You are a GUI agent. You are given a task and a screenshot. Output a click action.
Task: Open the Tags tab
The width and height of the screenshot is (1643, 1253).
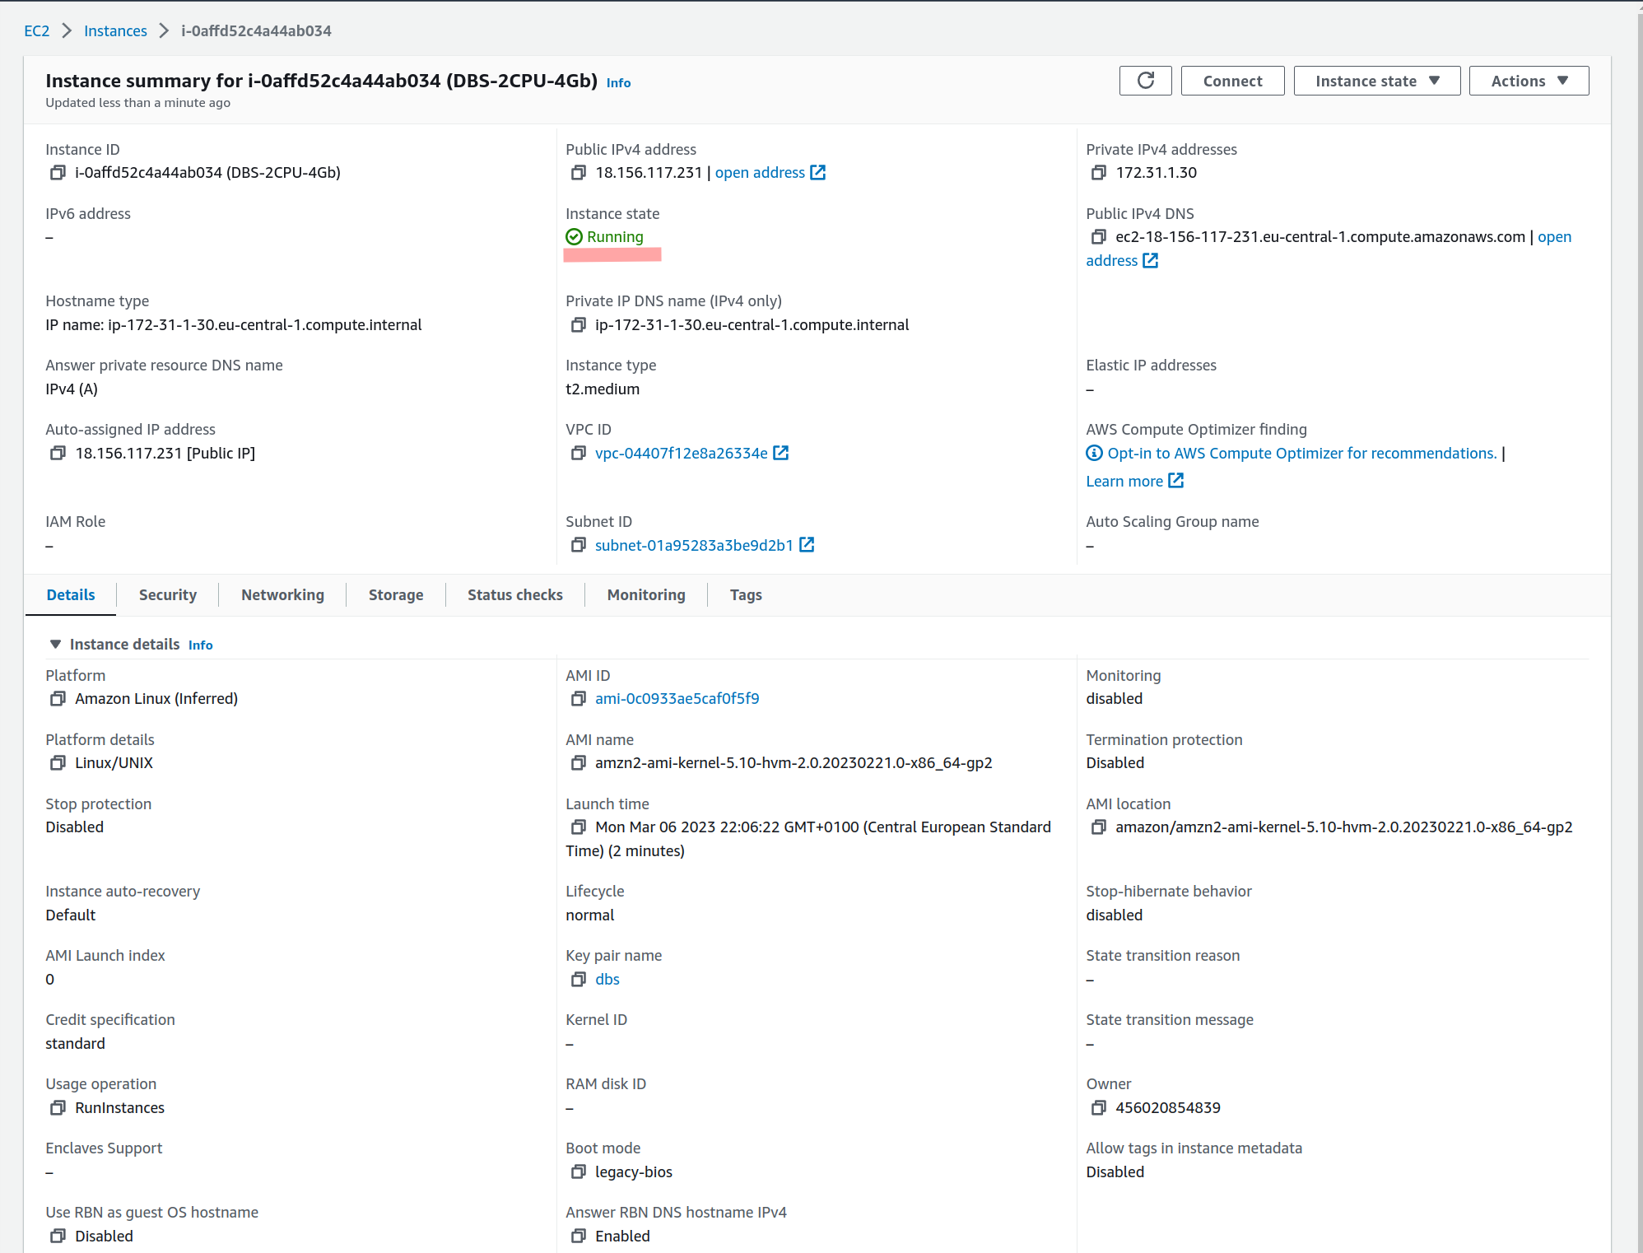pos(746,595)
